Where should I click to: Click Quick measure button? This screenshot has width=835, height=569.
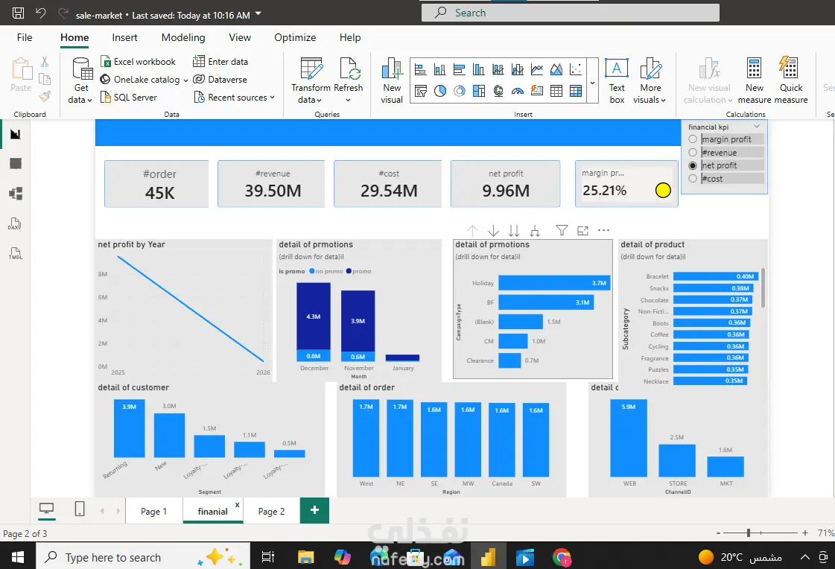coord(791,80)
